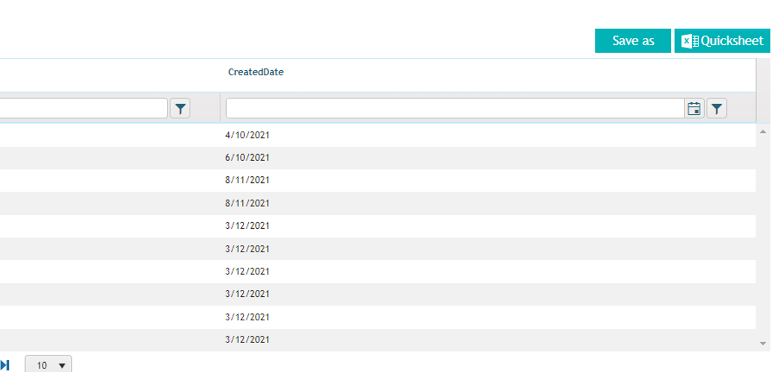Go to last page arrow icon
Image resolution: width=776 pixels, height=390 pixels.
(5, 365)
